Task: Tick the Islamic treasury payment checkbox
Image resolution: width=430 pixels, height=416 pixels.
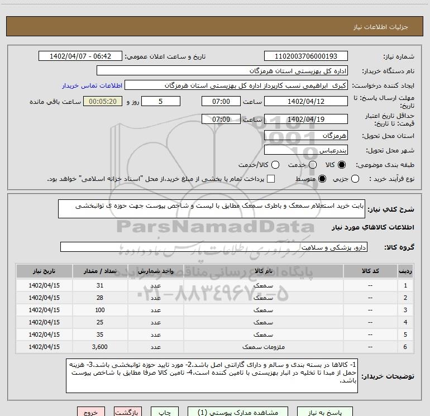Action: pos(271,179)
